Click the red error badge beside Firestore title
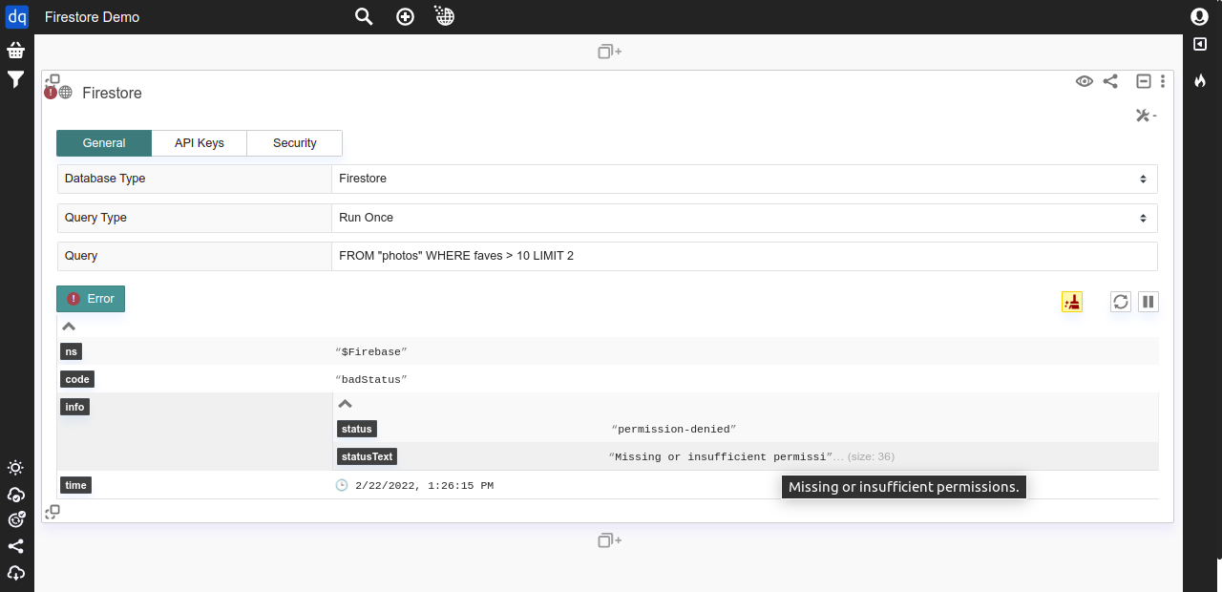1222x592 pixels. [51, 93]
